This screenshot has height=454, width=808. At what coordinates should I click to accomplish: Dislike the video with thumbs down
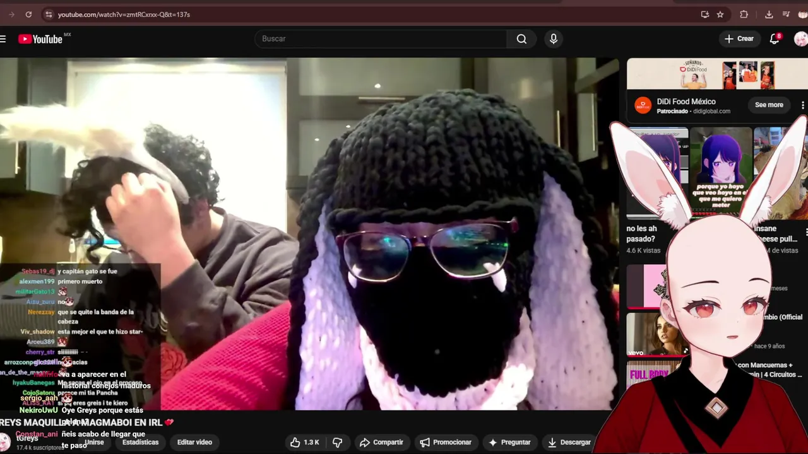337,442
